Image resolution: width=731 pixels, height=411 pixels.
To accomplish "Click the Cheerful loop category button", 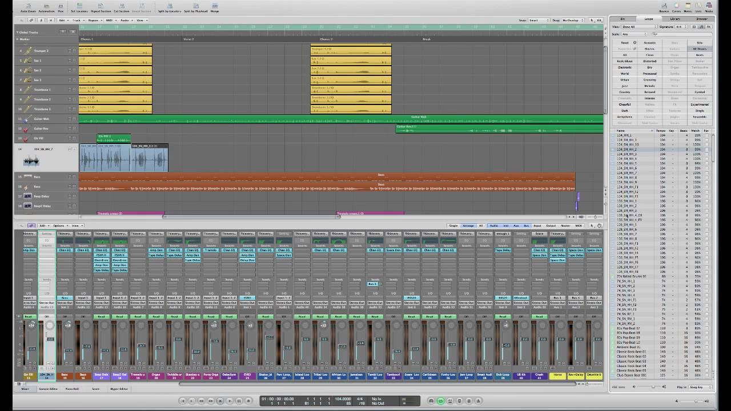I will click(625, 104).
